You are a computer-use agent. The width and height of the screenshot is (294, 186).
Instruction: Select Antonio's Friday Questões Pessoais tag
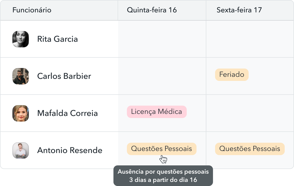[x=250, y=149]
